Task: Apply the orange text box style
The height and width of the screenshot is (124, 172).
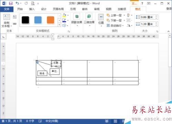Action: coord(51,20)
